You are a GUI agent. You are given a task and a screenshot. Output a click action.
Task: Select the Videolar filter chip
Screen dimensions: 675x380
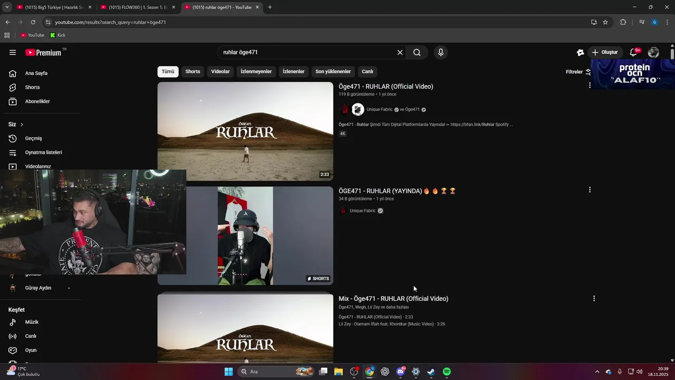[220, 72]
